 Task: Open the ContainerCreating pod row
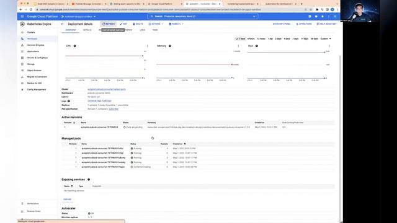pyautogui.click(x=198, y=167)
